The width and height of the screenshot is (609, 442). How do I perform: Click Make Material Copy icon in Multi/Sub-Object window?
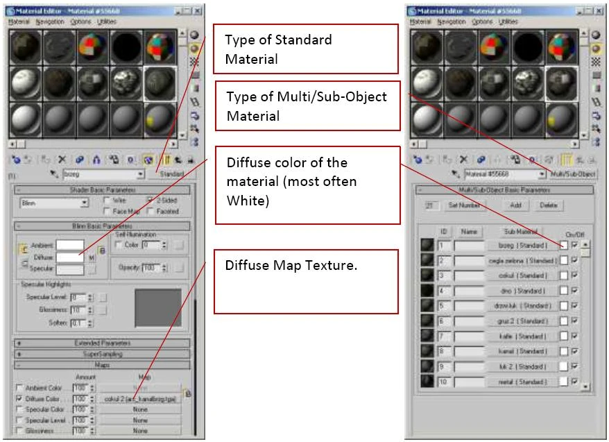pyautogui.click(x=481, y=160)
